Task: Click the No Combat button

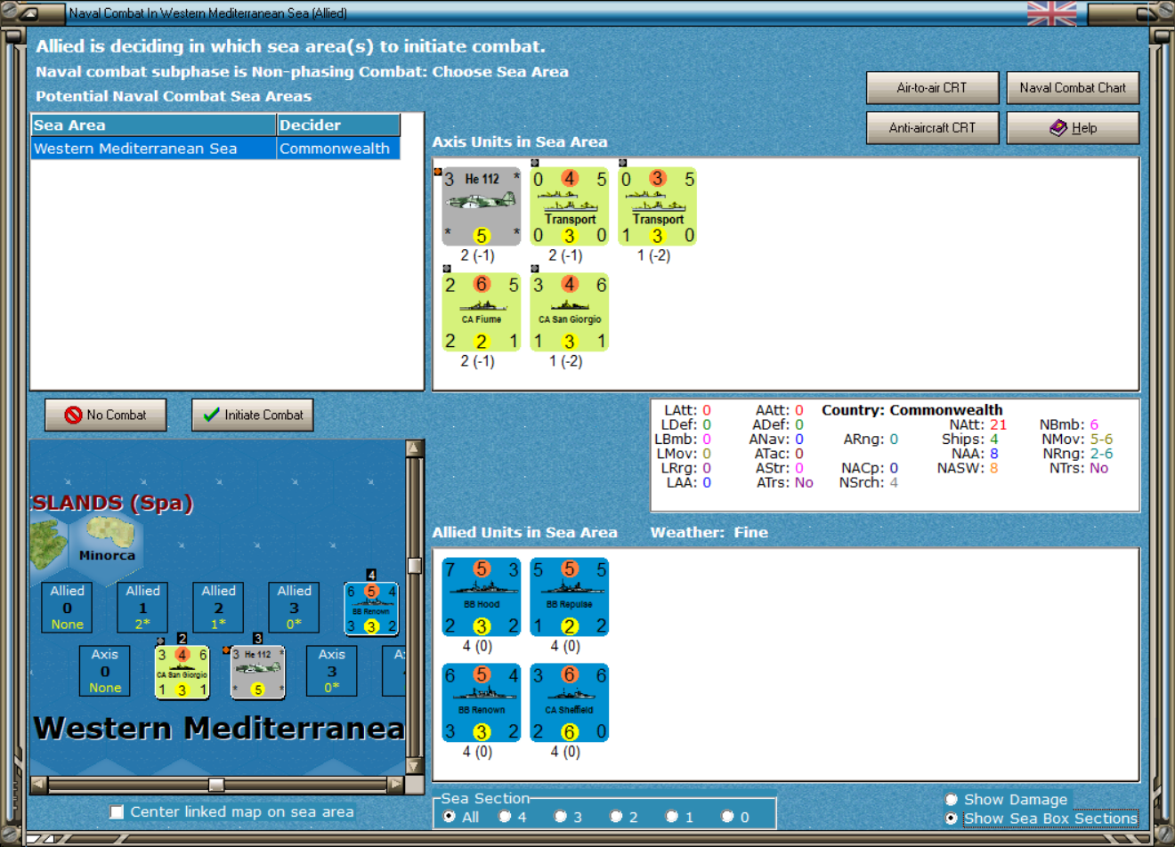Action: (106, 415)
